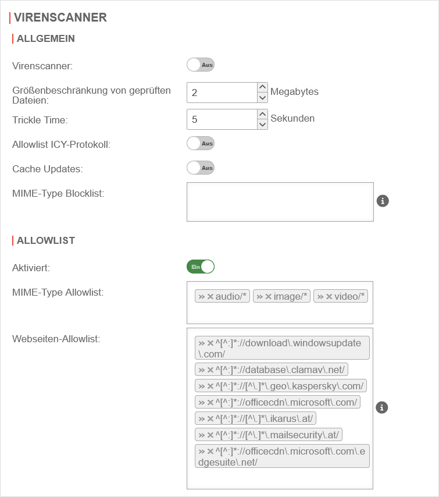Viewport: 439px width, 497px height.
Task: Increase Trickle Time with up arrow
Action: coord(262,114)
